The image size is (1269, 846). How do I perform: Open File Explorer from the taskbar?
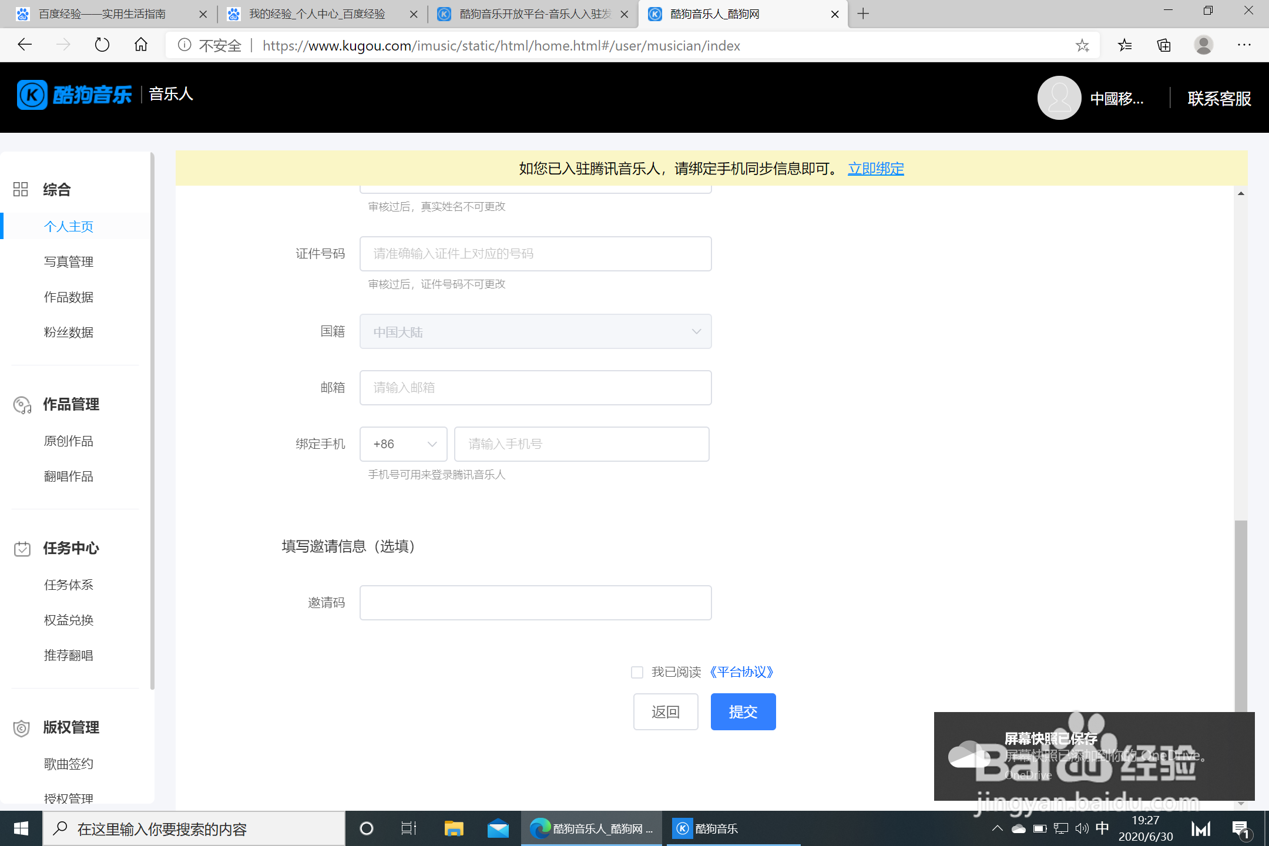pyautogui.click(x=454, y=829)
